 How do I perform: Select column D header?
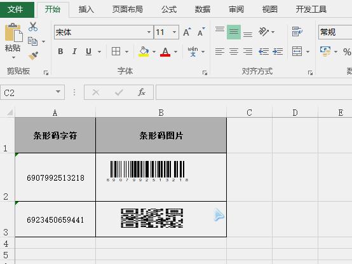[295, 113]
